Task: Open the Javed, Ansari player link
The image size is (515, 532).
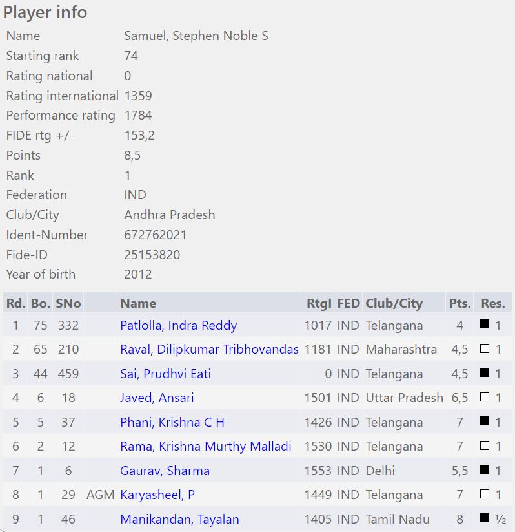Action: (x=157, y=398)
